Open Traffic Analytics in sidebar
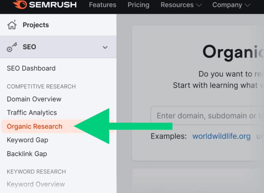The image size is (264, 193). pos(32,112)
